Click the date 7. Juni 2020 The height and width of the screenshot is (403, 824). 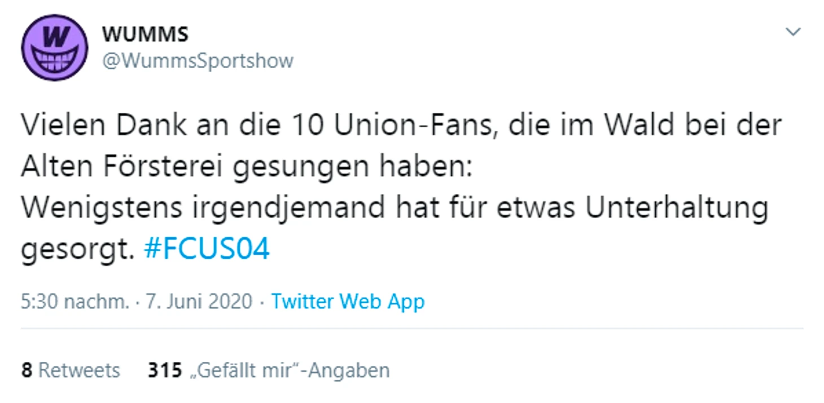point(199,302)
